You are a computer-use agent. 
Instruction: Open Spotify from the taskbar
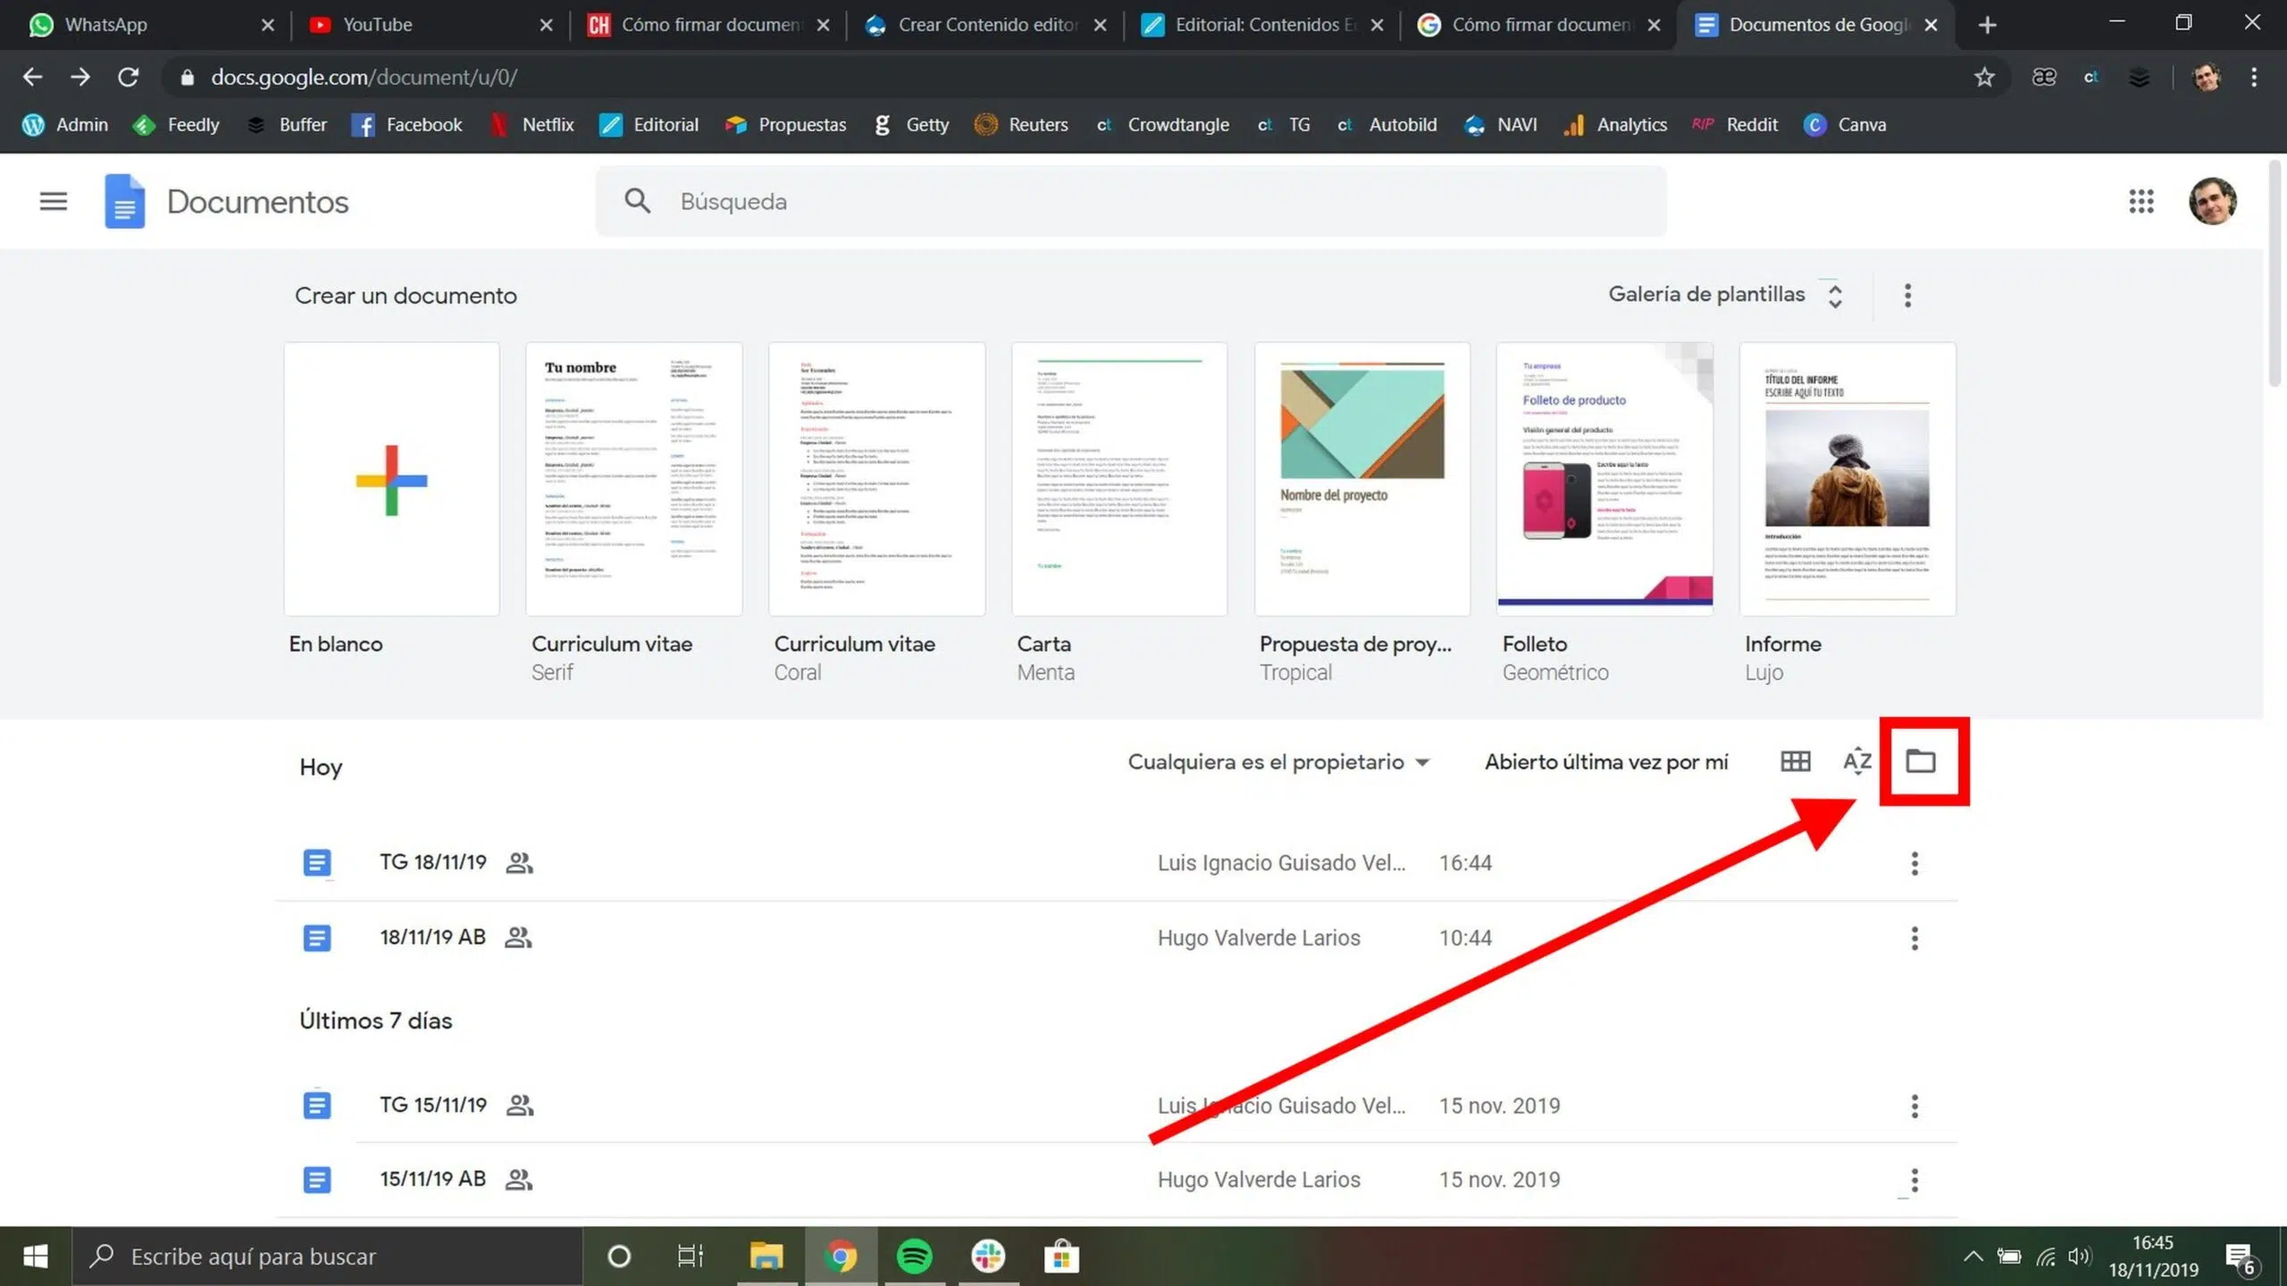pos(914,1257)
